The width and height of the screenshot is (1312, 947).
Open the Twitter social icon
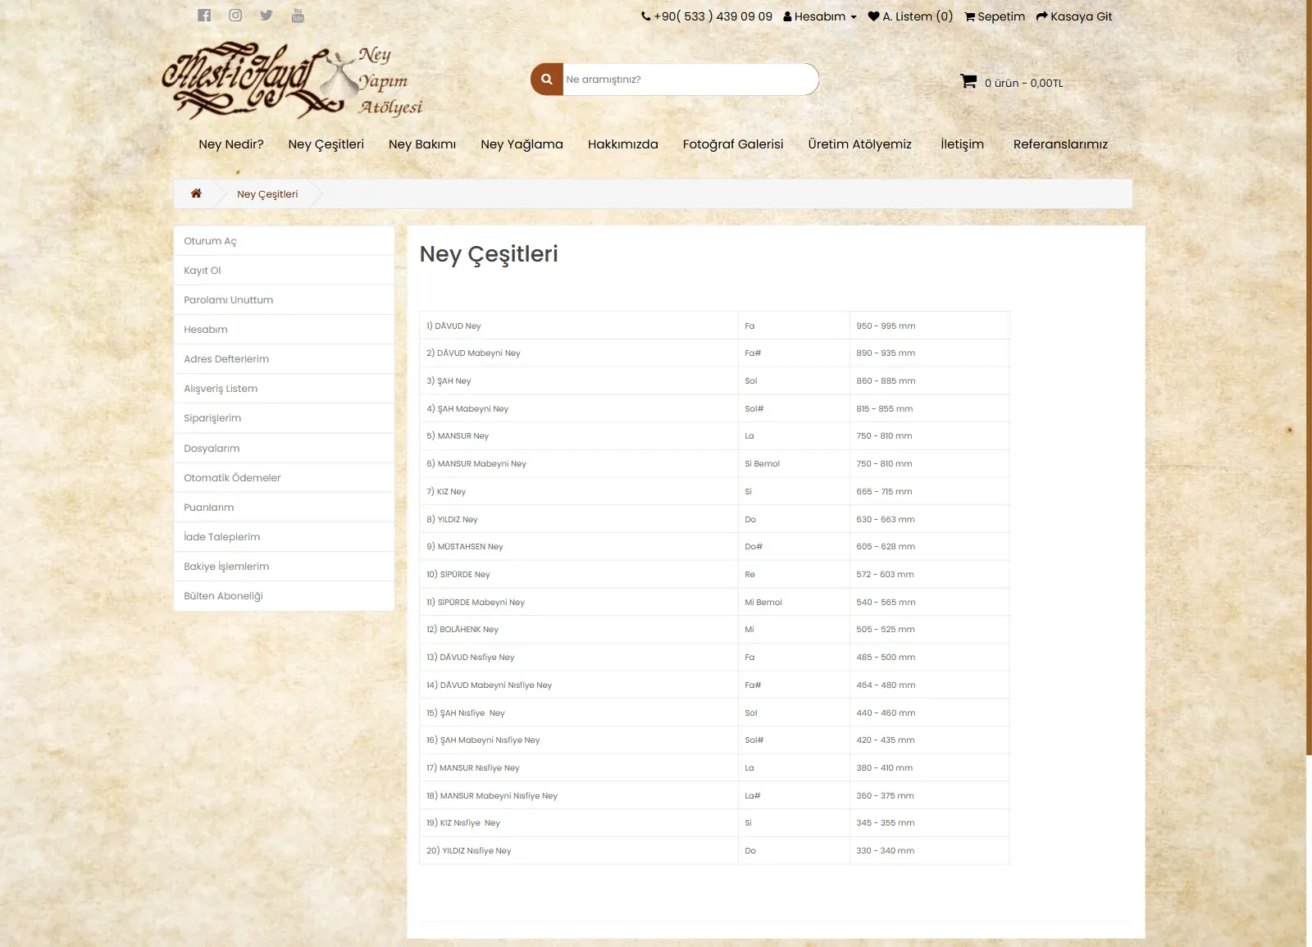[x=266, y=15]
